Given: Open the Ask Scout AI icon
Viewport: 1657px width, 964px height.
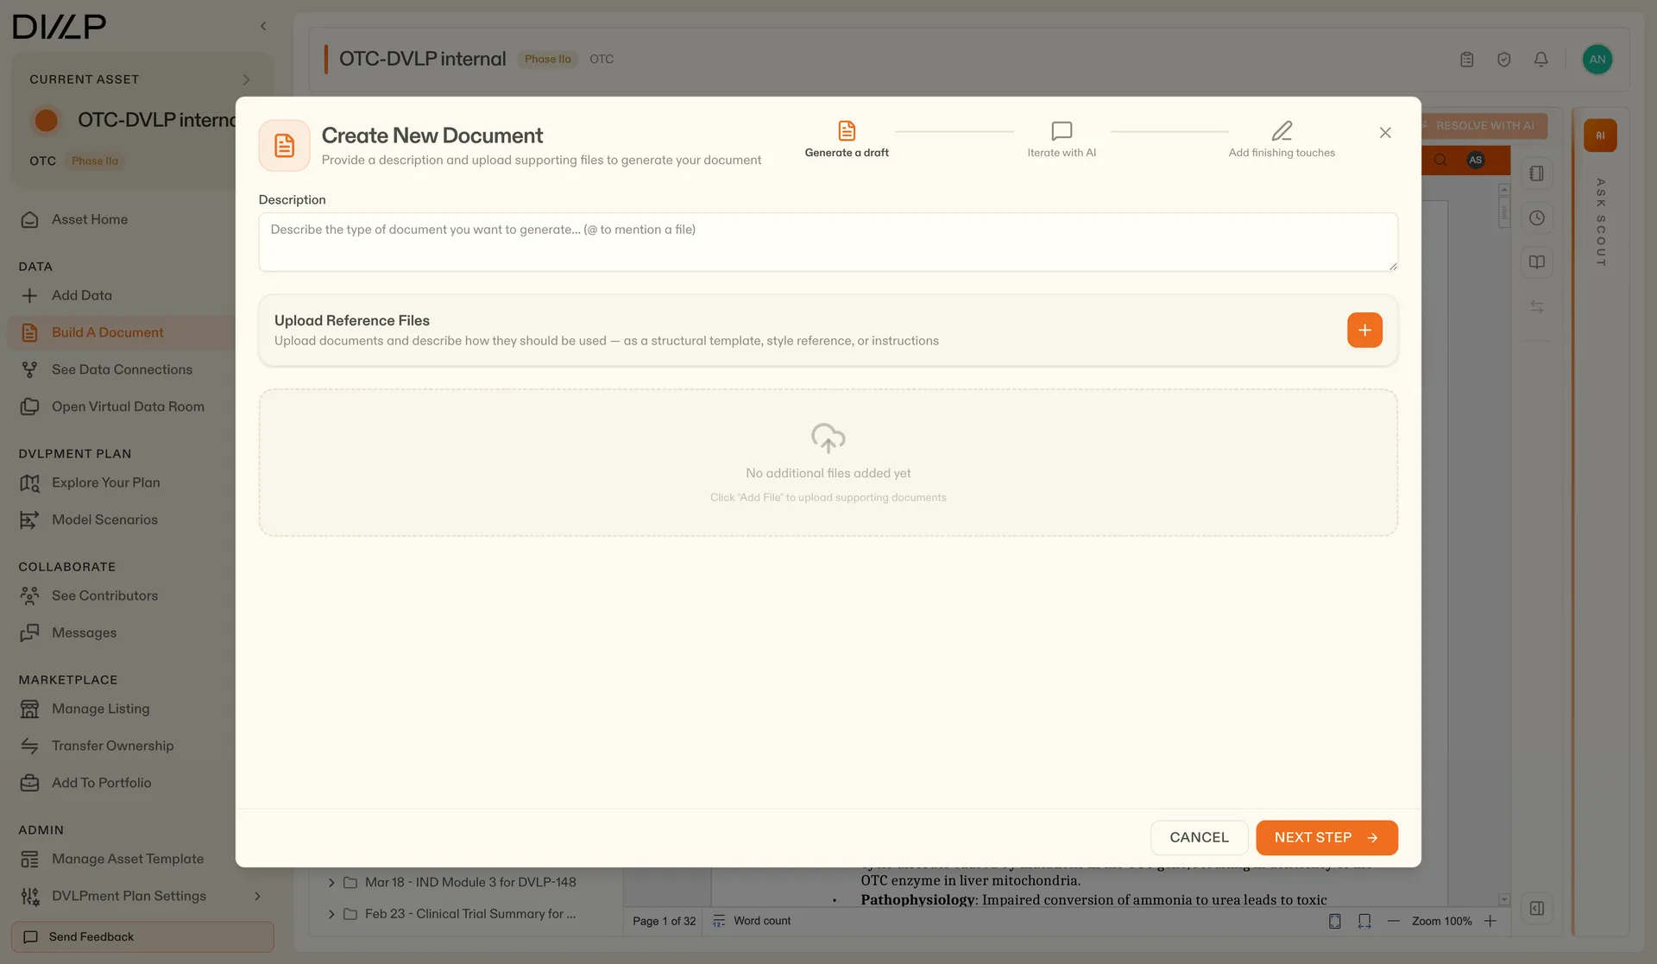Looking at the screenshot, I should [x=1600, y=135].
